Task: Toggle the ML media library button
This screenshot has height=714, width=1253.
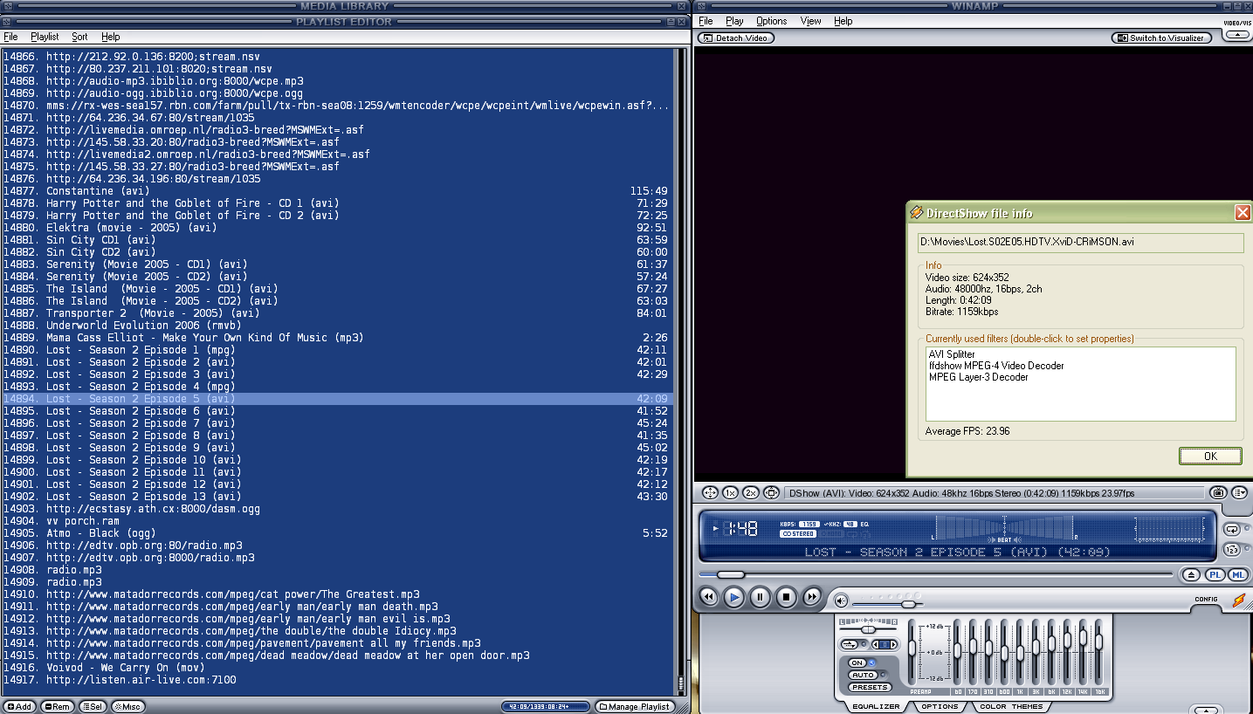Action: coord(1237,574)
